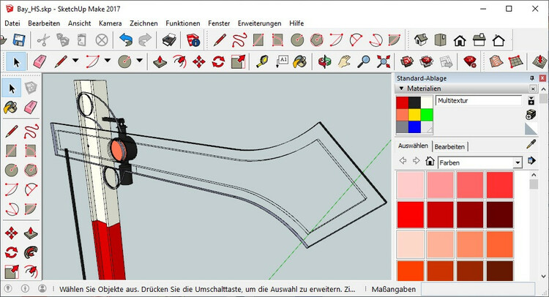Pick the pure red color swatch

411,214
